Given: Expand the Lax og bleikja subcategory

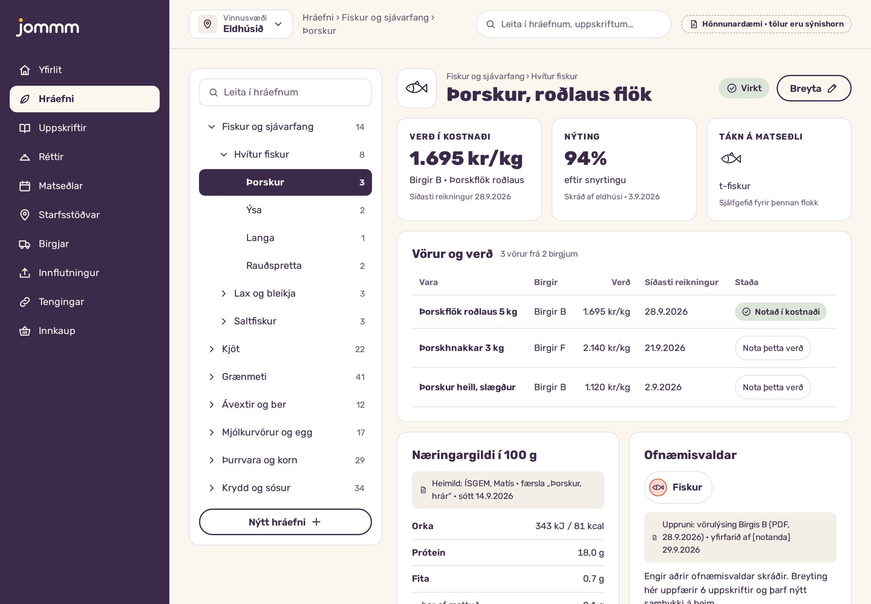Looking at the screenshot, I should (x=224, y=294).
